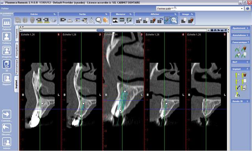Open the Fichier menu
The height and width of the screenshot is (151, 252).
point(5,9)
